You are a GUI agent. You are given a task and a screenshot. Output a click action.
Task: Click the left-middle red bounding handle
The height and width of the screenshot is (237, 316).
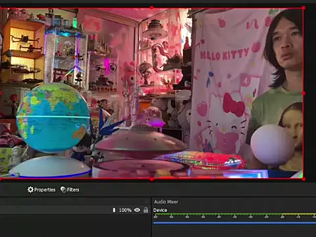point(1,93)
